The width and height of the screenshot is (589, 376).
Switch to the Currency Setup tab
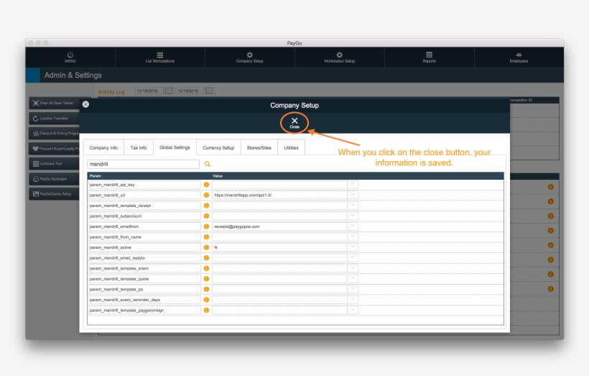[218, 147]
